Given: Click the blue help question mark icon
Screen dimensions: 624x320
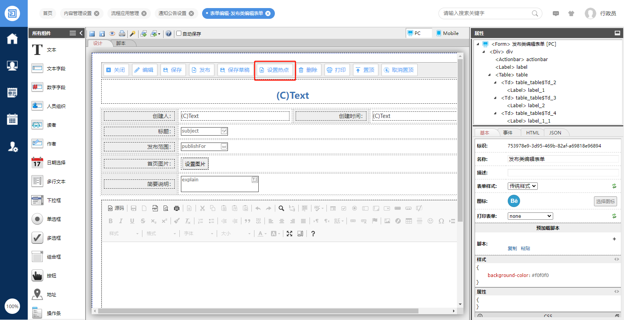Looking at the screenshot, I should 169,34.
